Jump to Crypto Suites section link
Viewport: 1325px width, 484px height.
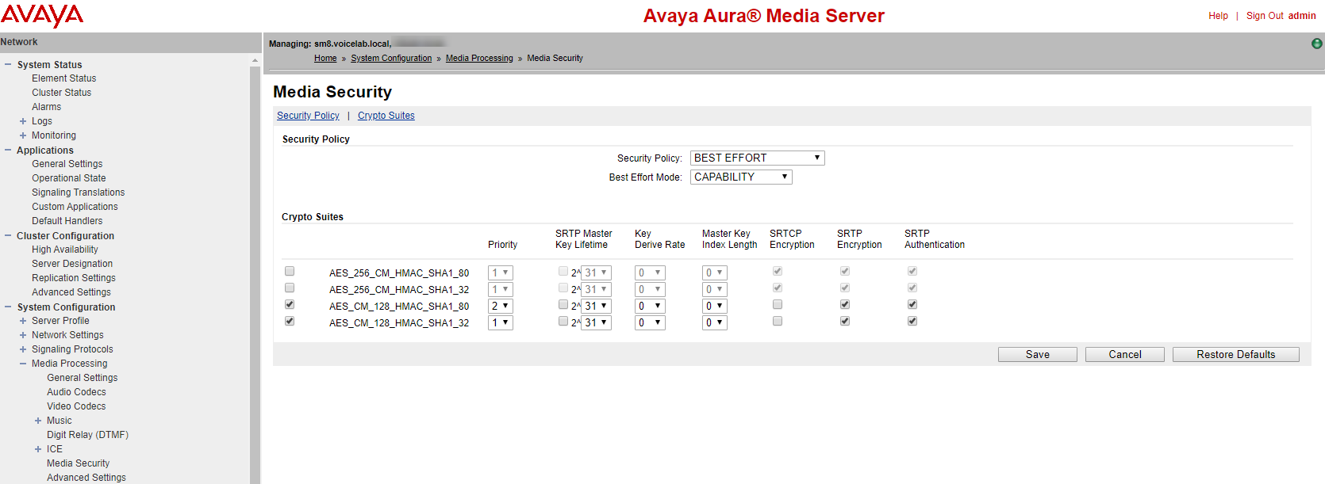(386, 116)
